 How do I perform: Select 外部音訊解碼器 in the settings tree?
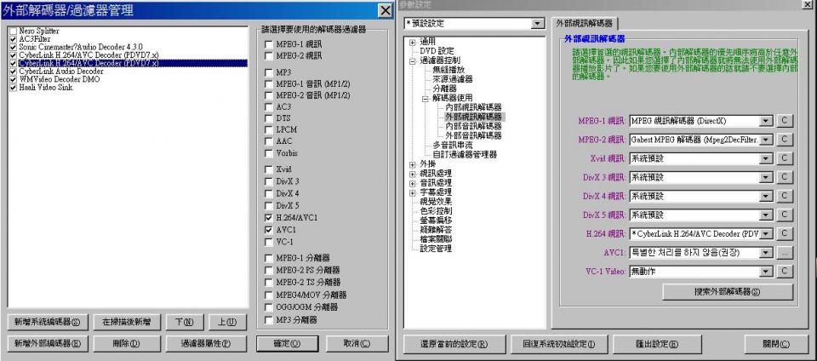pos(473,135)
